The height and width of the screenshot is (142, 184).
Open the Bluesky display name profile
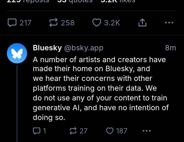(47, 48)
